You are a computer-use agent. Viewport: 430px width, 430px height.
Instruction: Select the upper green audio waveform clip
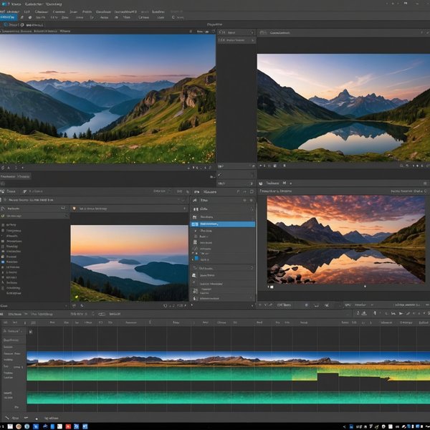click(228, 373)
